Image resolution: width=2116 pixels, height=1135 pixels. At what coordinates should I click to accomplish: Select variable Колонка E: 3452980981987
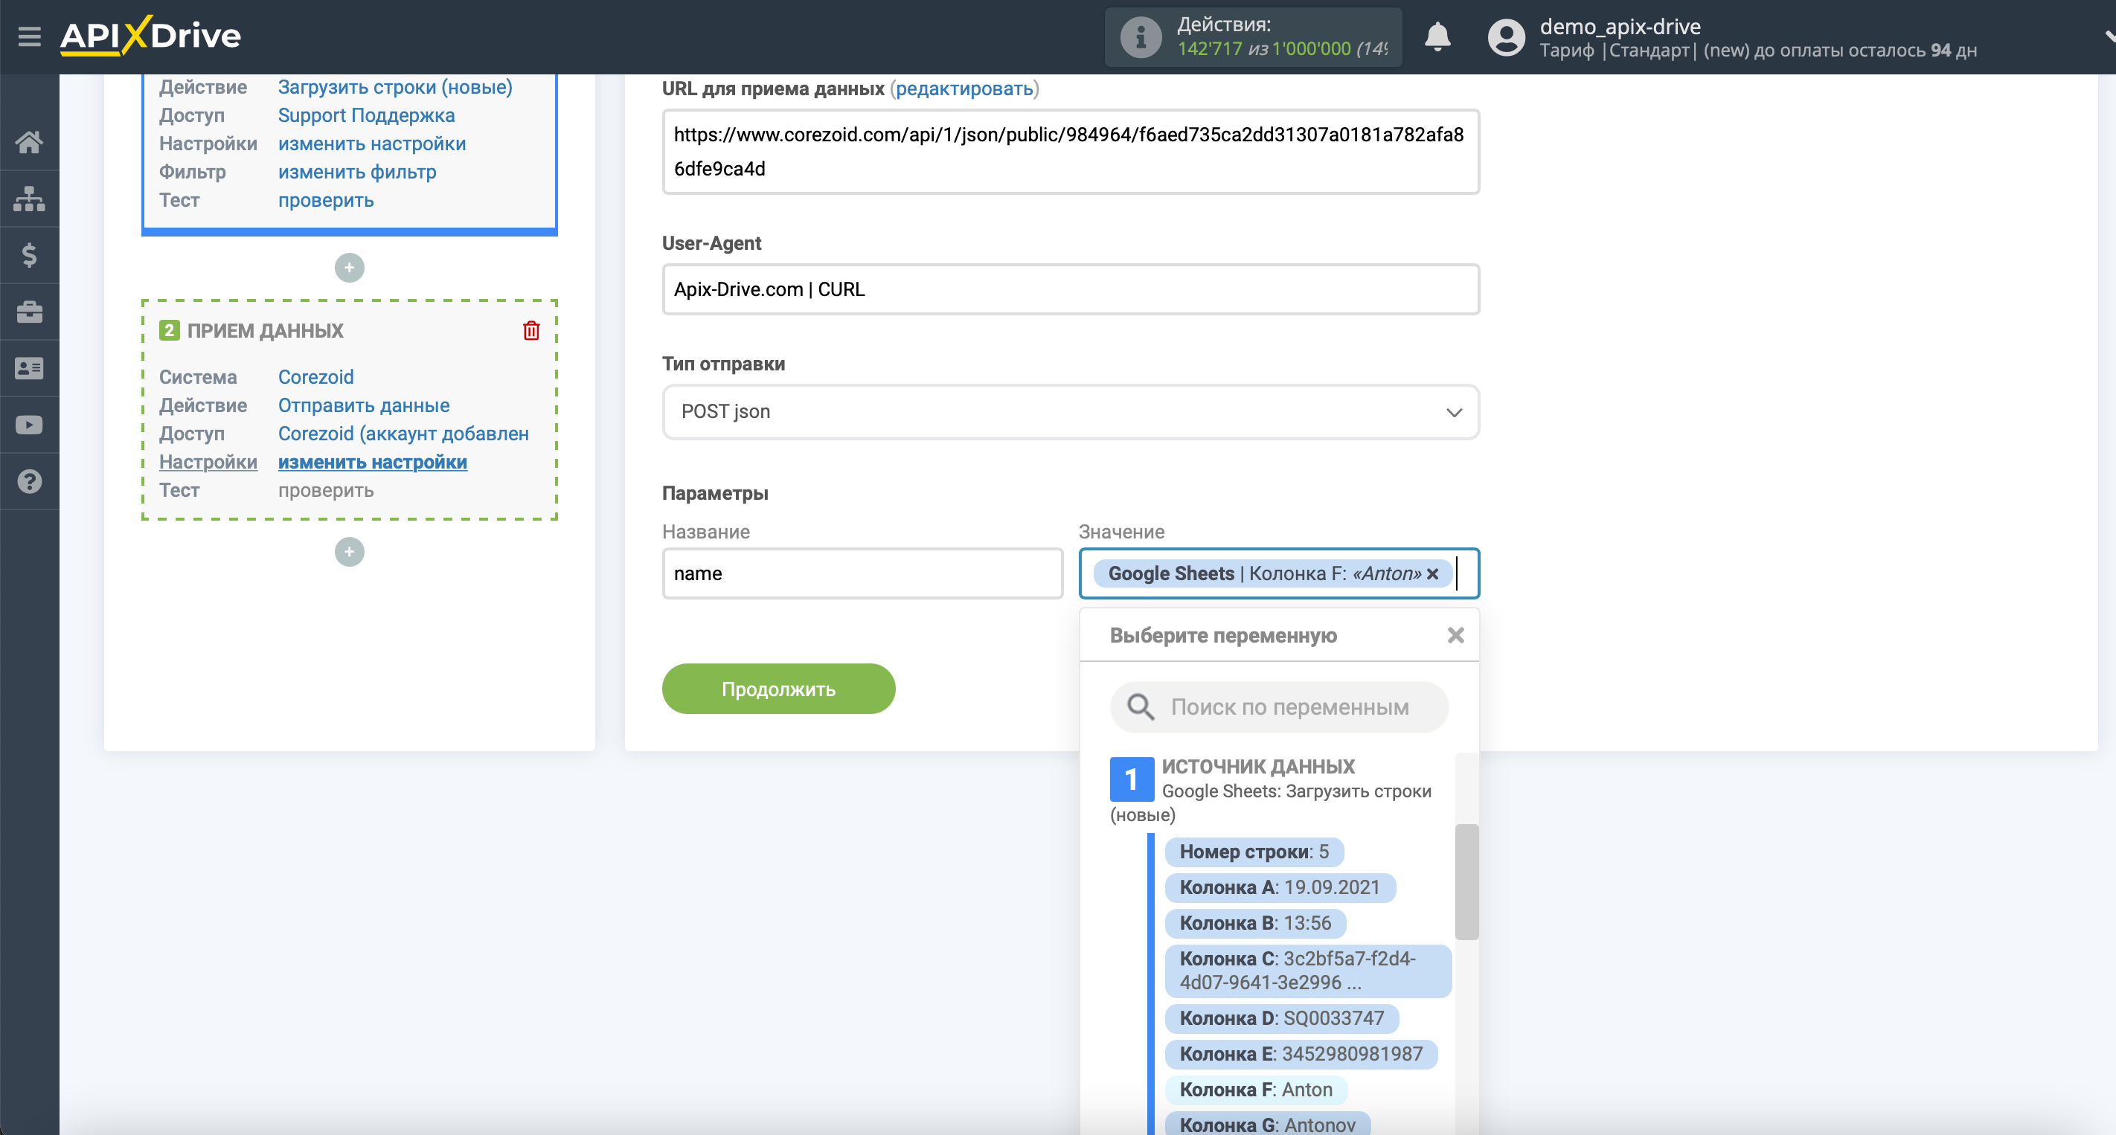tap(1301, 1055)
